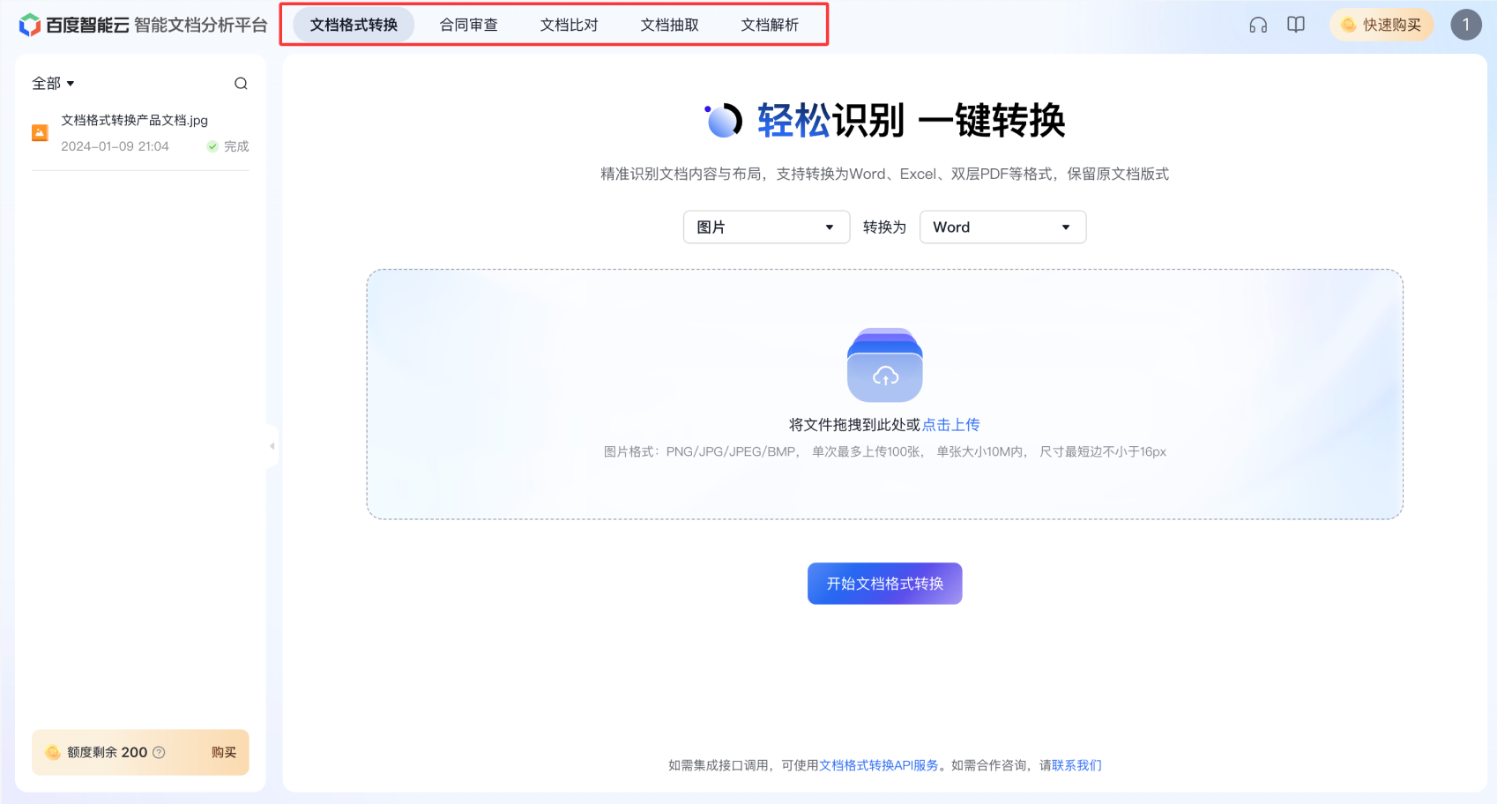
Task: Switch to 文档解析 tab
Action: (x=770, y=25)
